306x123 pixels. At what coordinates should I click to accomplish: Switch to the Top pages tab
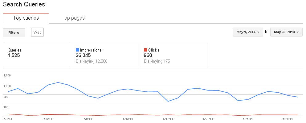click(x=73, y=18)
